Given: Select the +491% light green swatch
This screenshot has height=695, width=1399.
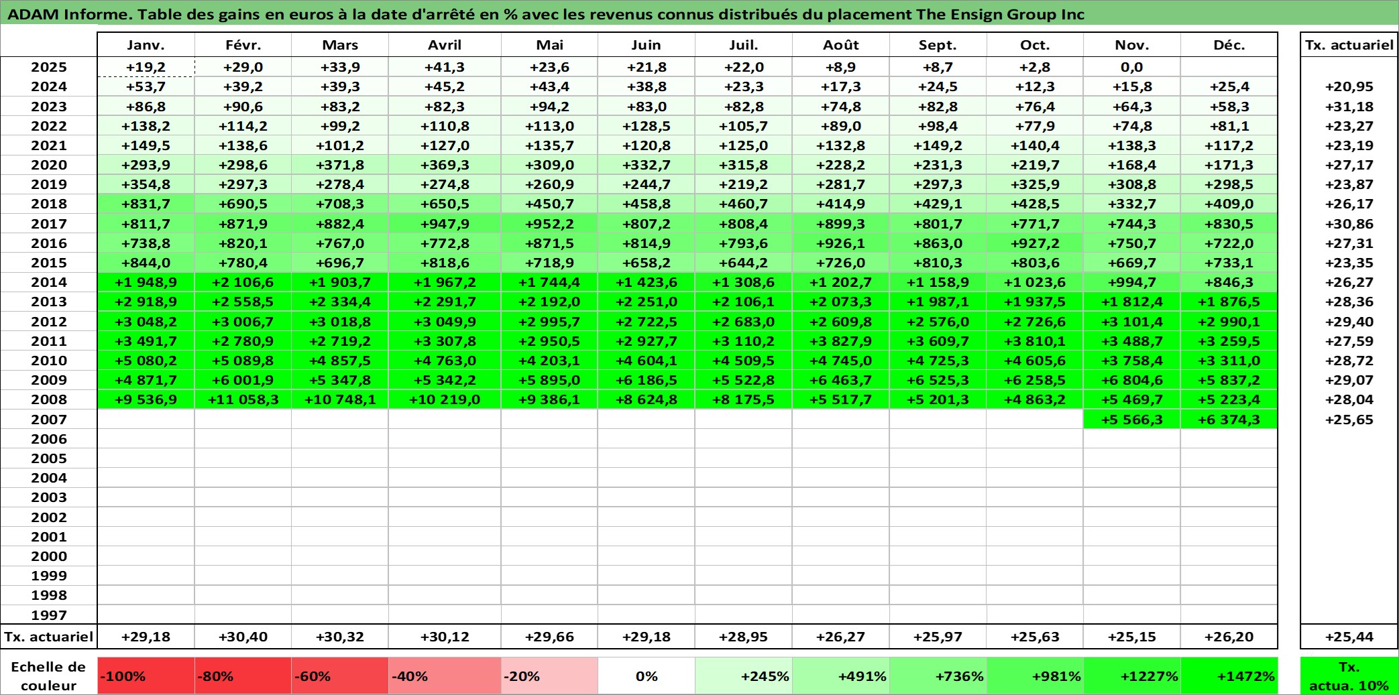Looking at the screenshot, I should click(840, 676).
